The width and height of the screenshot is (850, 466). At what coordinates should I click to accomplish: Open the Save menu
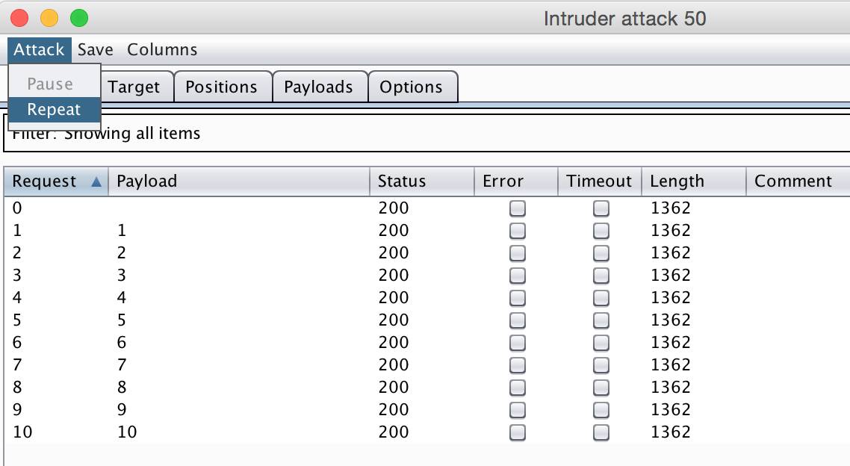[x=96, y=50]
